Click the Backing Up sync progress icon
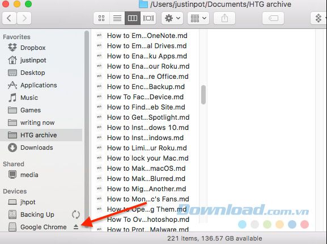The image size is (327, 244). click(76, 214)
